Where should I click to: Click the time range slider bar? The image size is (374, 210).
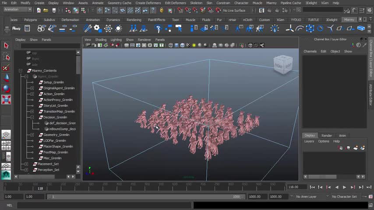pos(145,197)
